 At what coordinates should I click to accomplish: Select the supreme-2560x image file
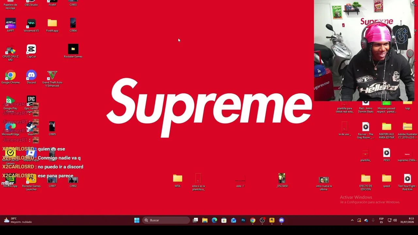pyautogui.click(x=407, y=156)
